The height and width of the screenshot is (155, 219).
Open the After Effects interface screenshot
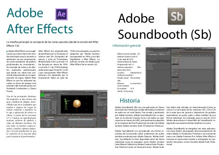click(x=73, y=109)
